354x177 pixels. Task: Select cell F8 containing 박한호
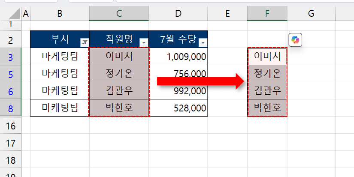267,108
